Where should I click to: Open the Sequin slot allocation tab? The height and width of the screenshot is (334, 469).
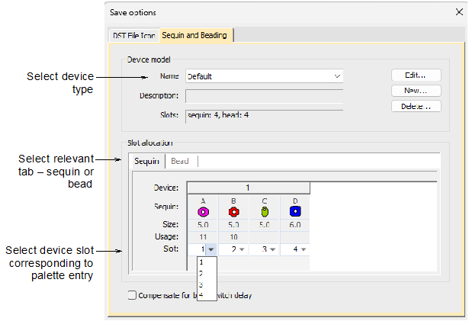click(146, 161)
